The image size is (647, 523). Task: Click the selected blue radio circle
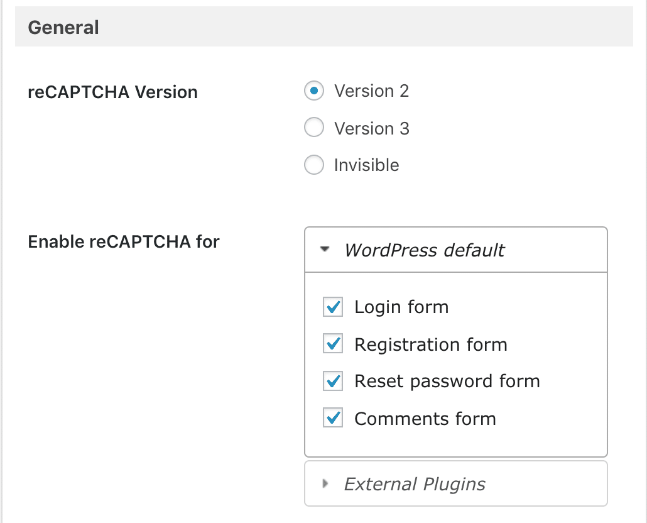tap(314, 91)
